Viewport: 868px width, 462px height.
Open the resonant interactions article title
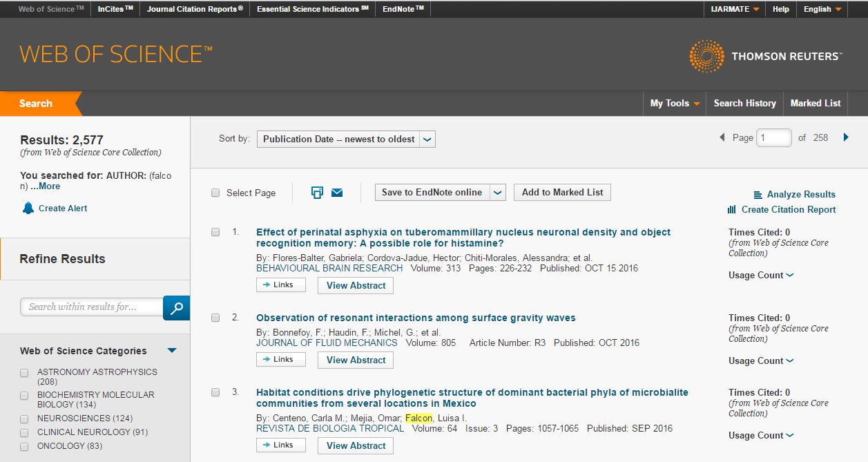click(x=416, y=318)
